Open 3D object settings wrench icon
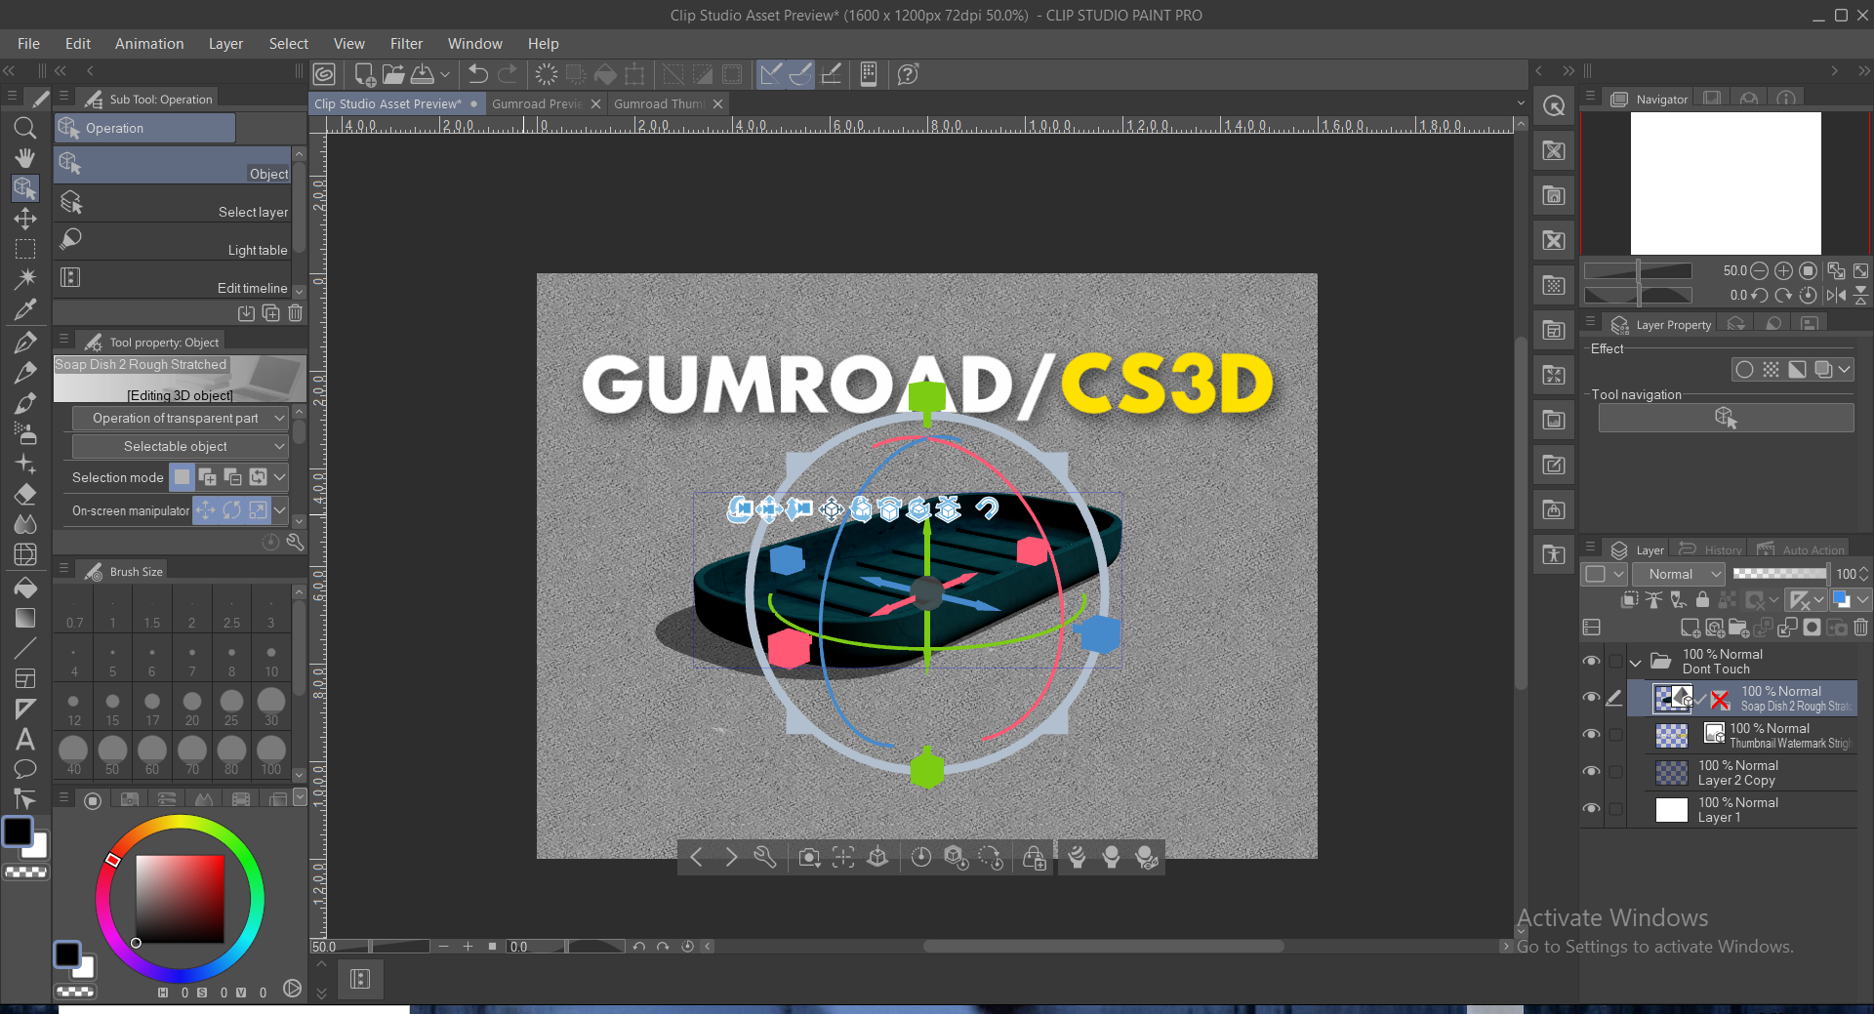Screen dimensions: 1874x1014 pos(765,857)
